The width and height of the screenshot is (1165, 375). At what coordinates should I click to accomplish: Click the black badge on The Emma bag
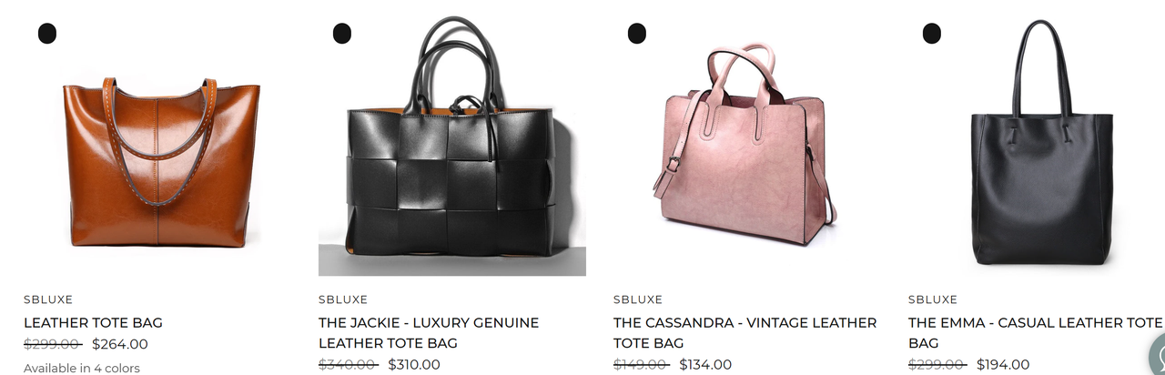point(932,34)
